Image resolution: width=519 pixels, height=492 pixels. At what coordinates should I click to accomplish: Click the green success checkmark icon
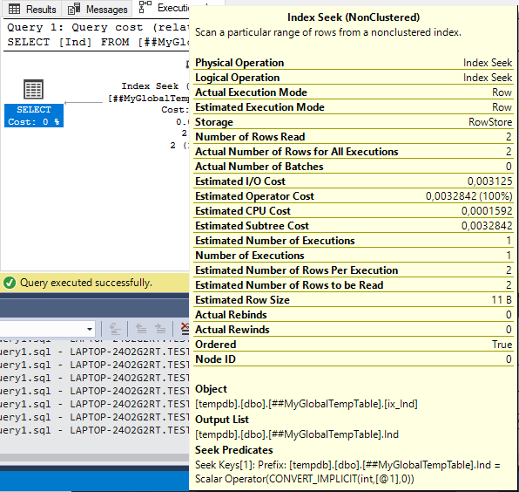pos(10,283)
